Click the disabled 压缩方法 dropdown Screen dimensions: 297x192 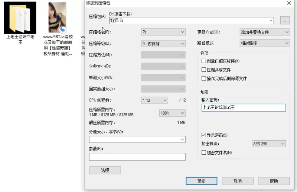point(163,55)
